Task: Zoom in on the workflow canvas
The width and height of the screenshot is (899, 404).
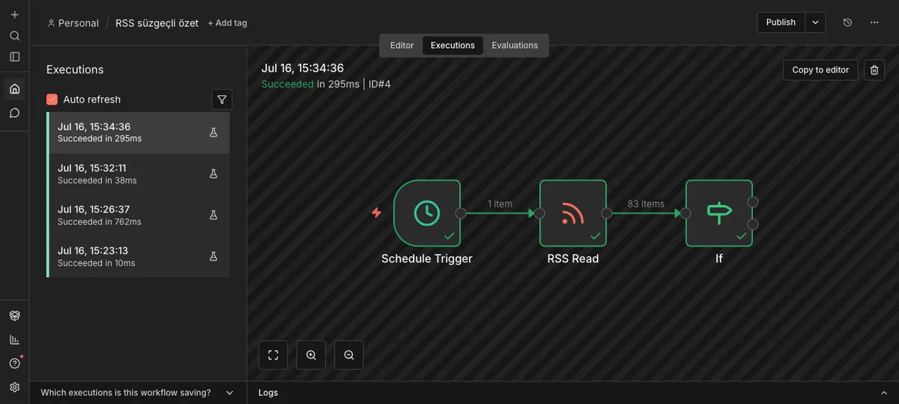Action: tap(311, 355)
